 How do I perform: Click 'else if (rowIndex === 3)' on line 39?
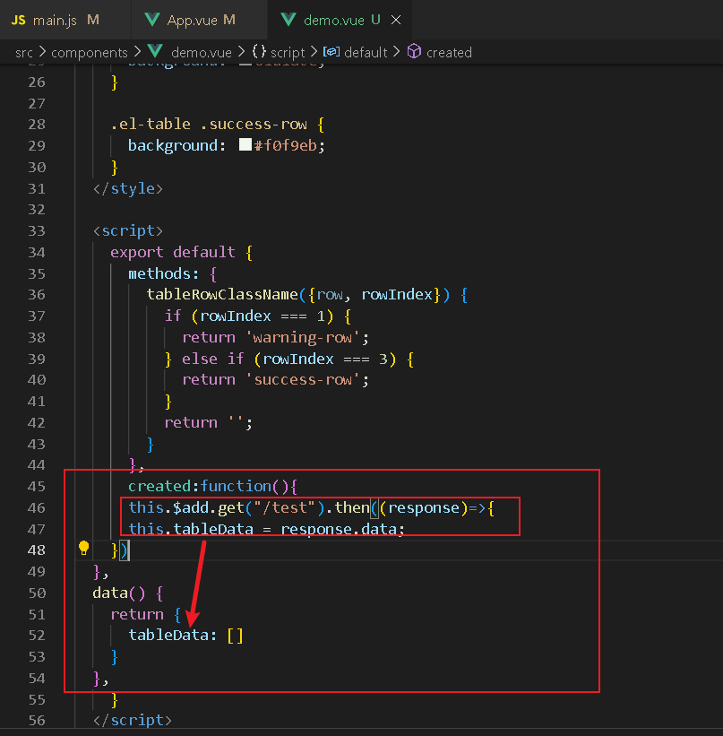(289, 359)
